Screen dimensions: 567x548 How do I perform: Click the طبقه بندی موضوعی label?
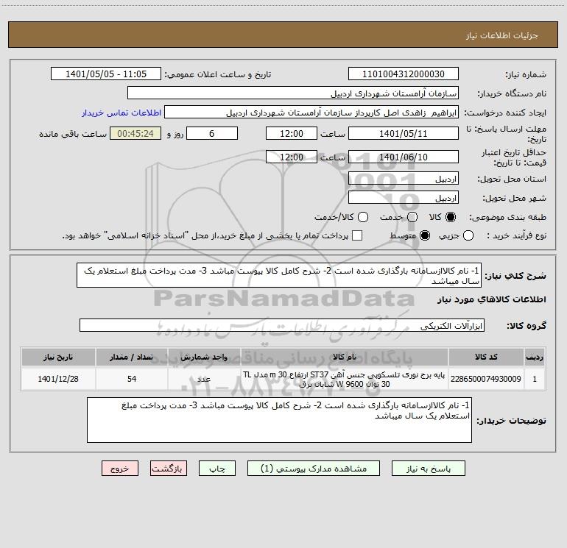tap(507, 218)
